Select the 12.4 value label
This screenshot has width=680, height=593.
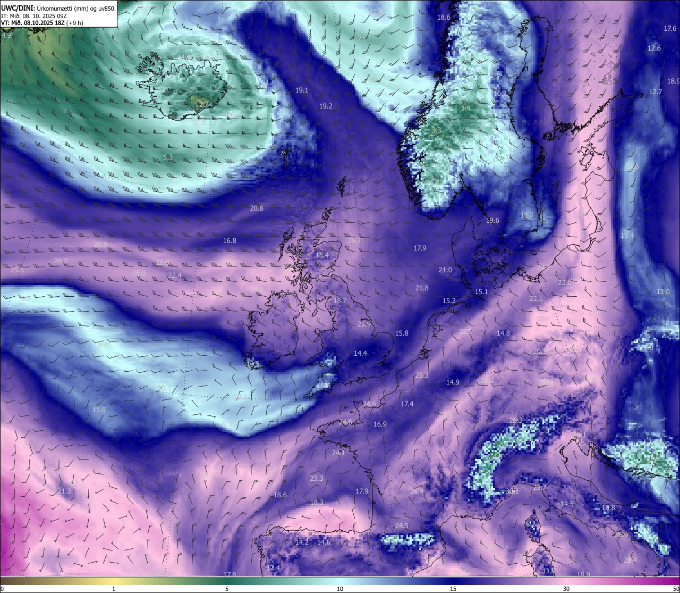(273, 568)
